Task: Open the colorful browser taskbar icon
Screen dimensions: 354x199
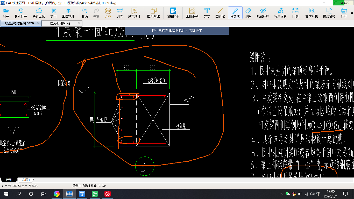Action: tap(56, 194)
